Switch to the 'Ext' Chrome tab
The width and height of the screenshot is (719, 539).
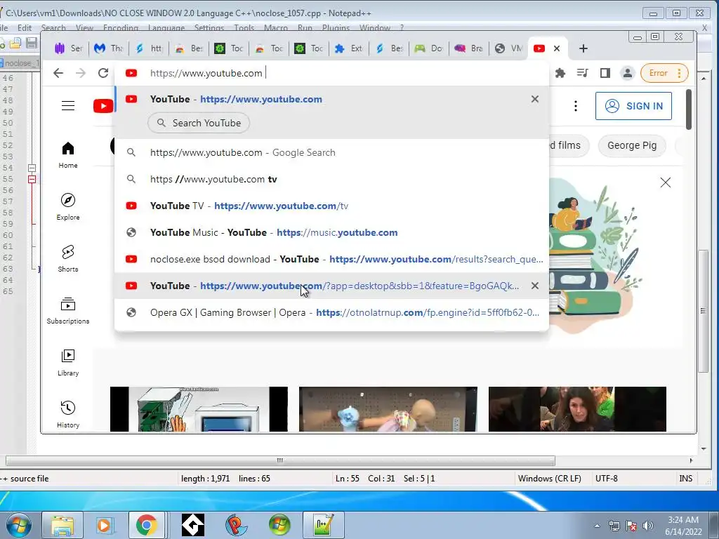point(348,48)
